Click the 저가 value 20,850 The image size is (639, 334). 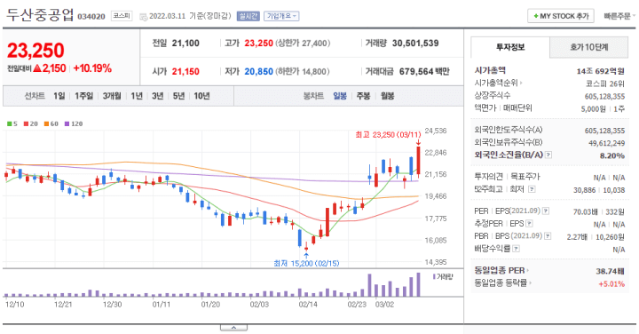click(259, 72)
